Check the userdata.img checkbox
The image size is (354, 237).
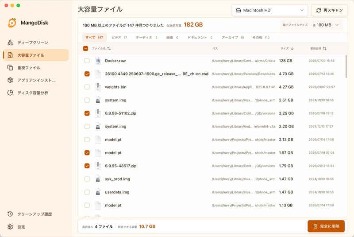87,192
